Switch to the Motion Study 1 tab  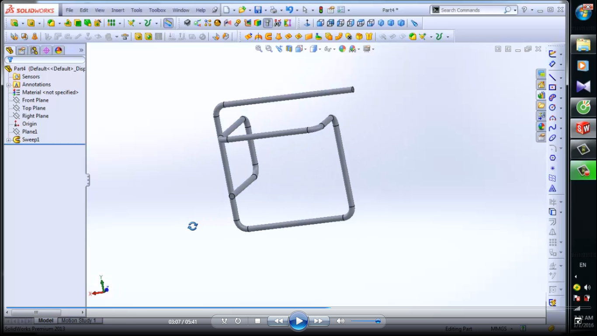(x=78, y=321)
